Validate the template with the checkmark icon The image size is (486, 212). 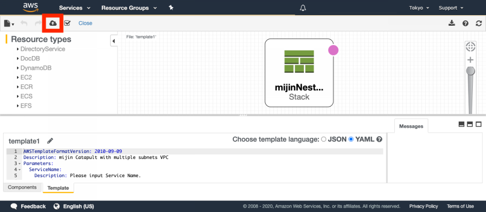(x=67, y=23)
